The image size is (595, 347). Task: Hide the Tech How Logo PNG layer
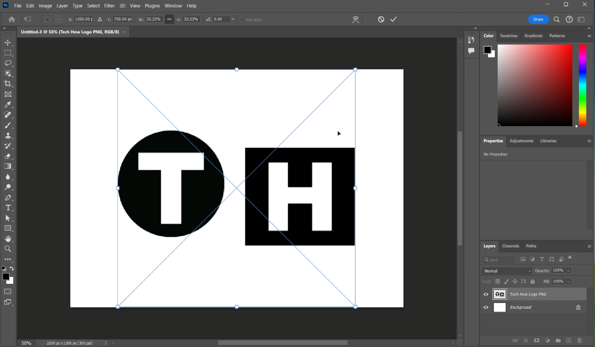pyautogui.click(x=486, y=294)
